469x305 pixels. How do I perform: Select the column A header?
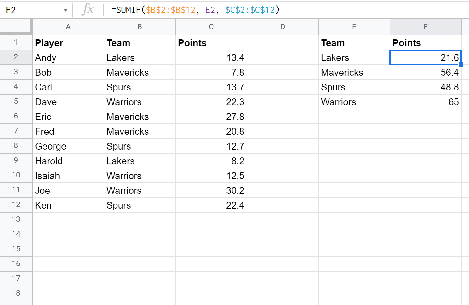[68, 27]
